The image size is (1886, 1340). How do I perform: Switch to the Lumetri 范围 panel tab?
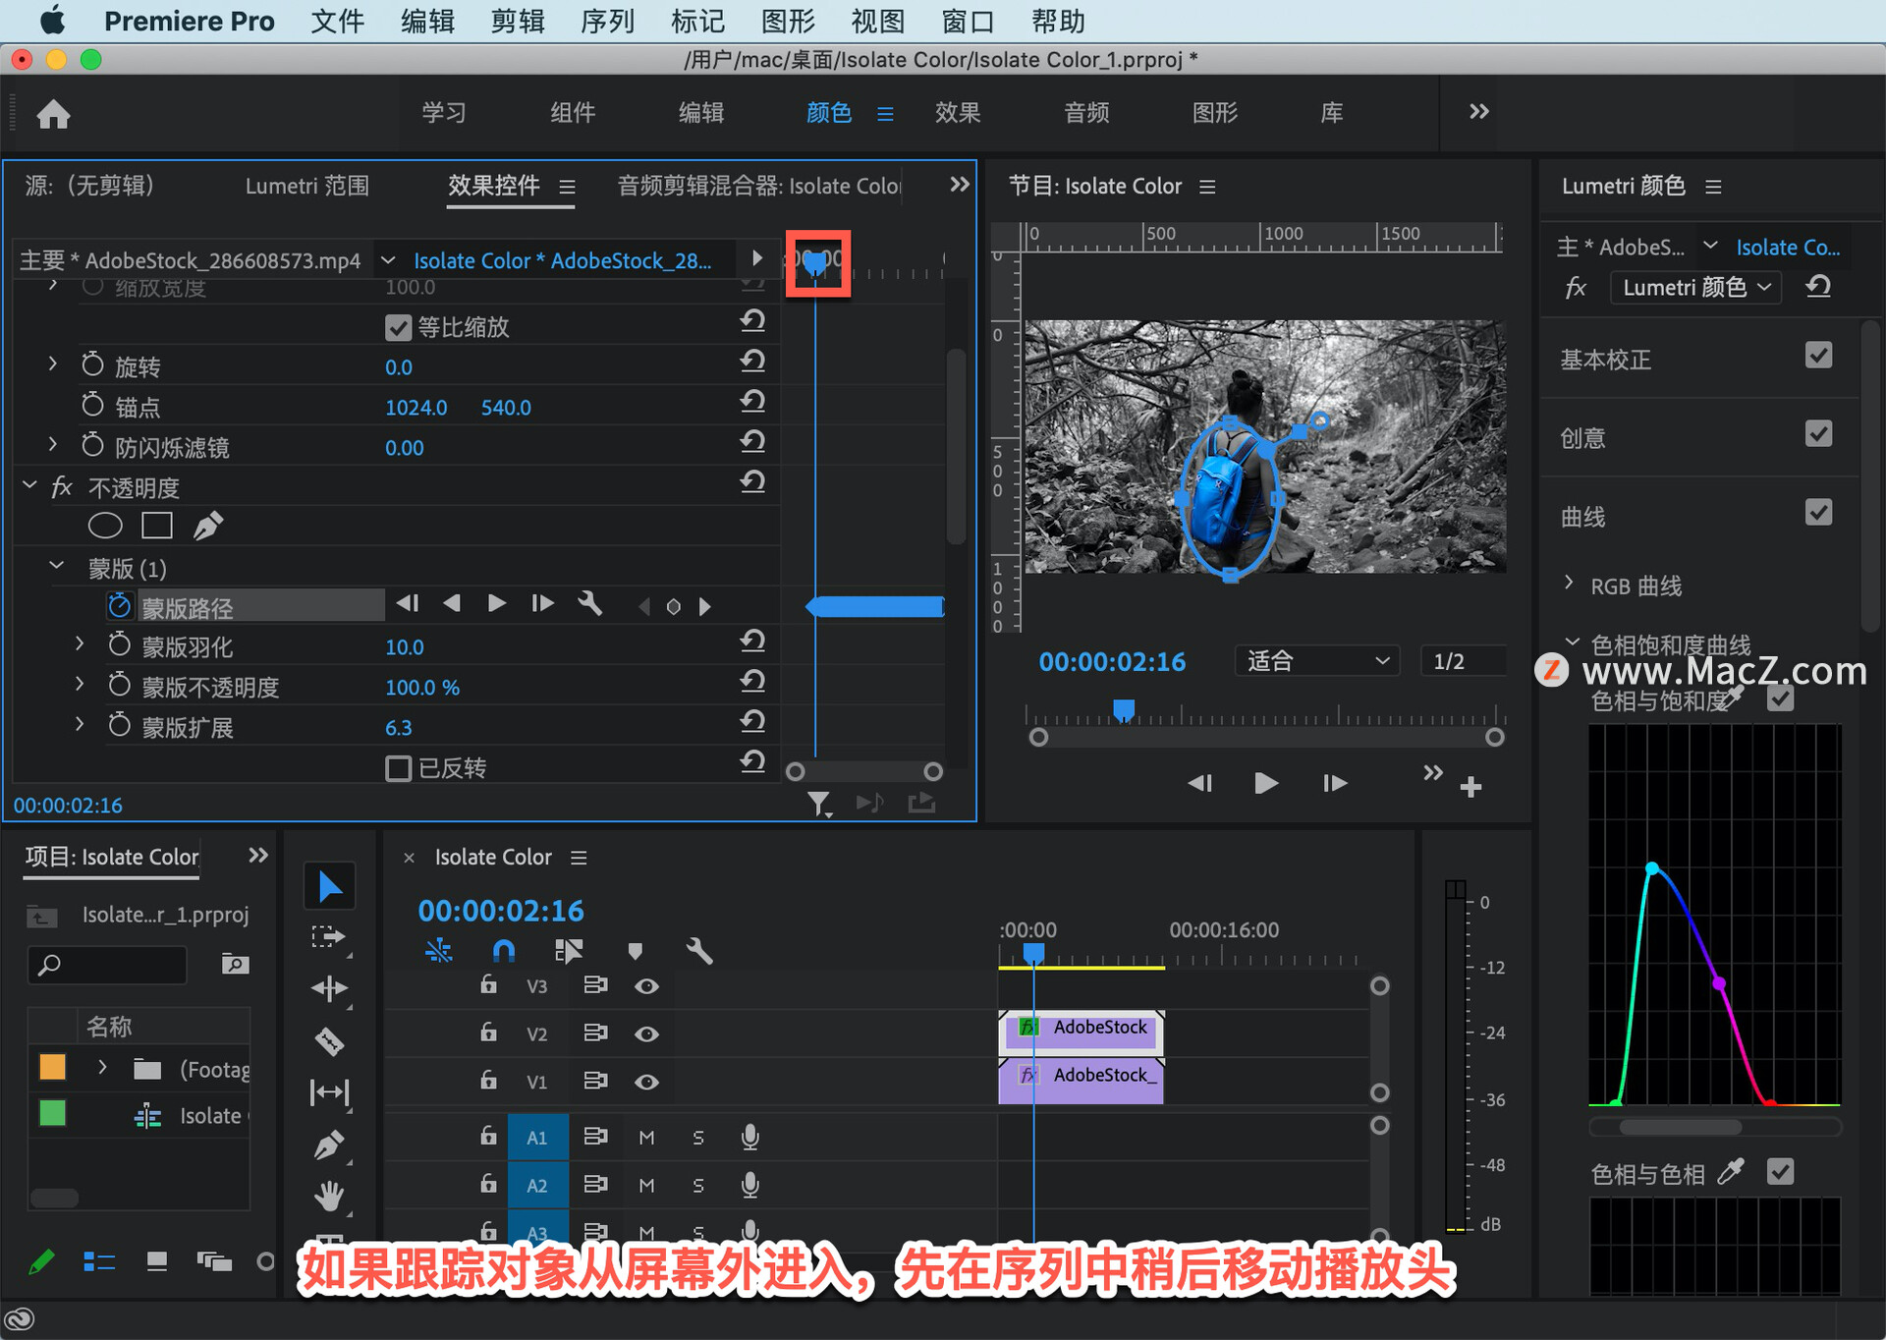click(307, 186)
